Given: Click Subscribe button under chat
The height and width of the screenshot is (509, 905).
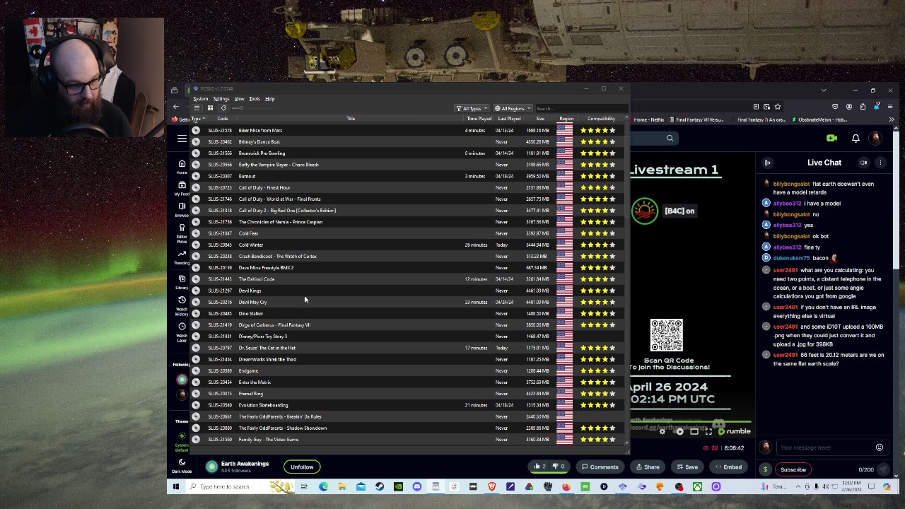Looking at the screenshot, I should coord(793,469).
